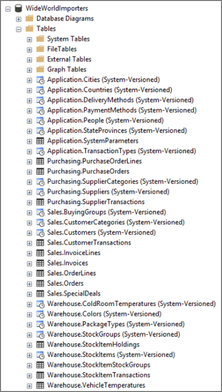Click the Purchasing.PurchaseOrders table grid icon

(40, 172)
